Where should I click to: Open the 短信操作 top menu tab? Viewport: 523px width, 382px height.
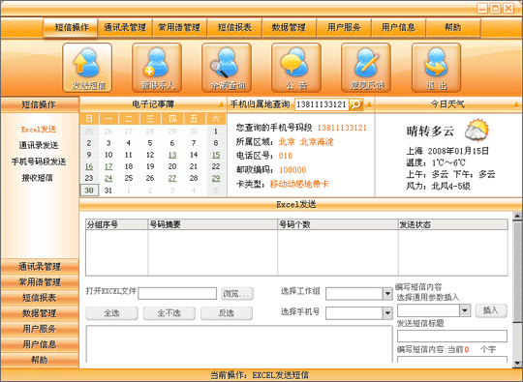(x=71, y=28)
